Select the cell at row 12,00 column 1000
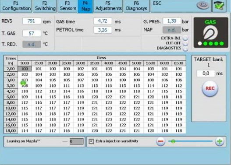 point(25,114)
